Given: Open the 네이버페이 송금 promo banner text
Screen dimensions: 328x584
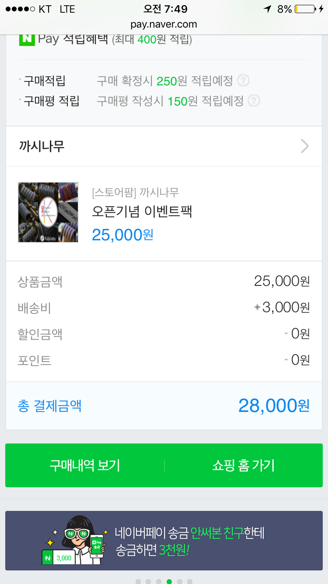Looking at the screenshot, I should 190,541.
